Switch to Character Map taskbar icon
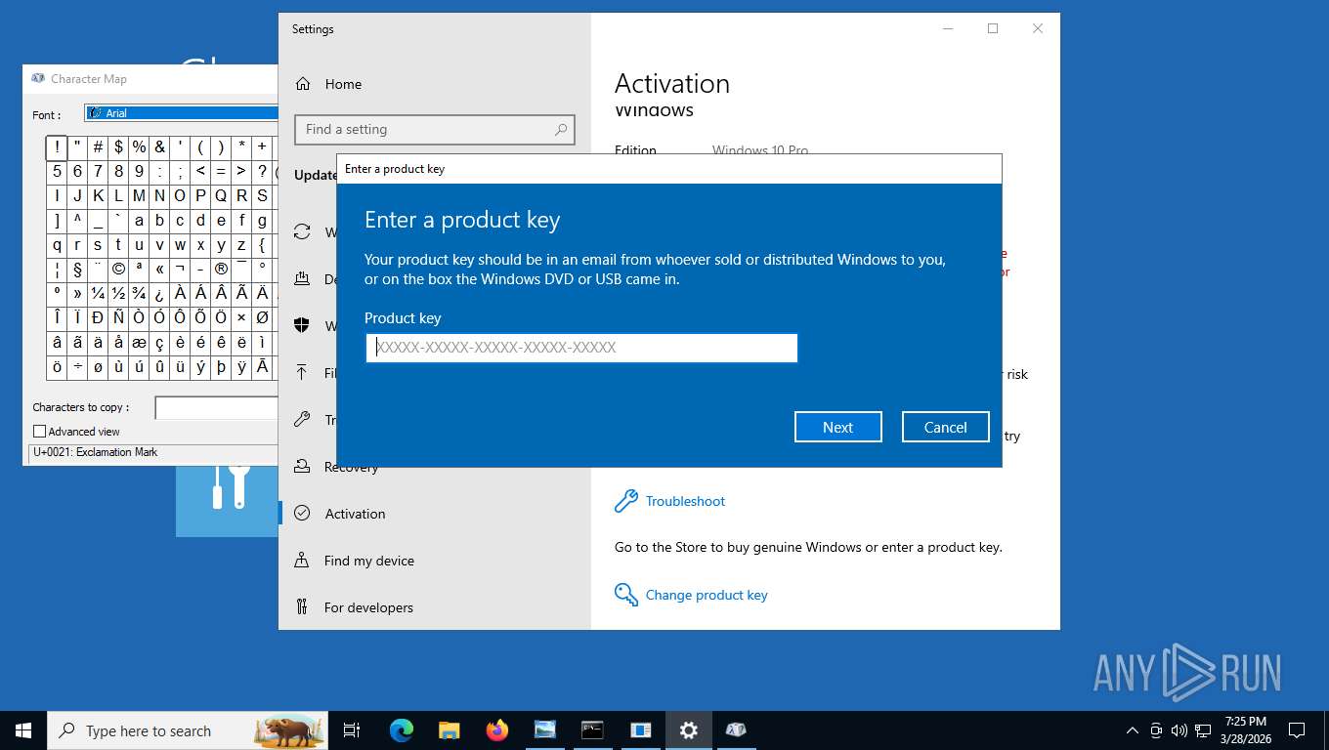The width and height of the screenshot is (1329, 750). [x=737, y=730]
